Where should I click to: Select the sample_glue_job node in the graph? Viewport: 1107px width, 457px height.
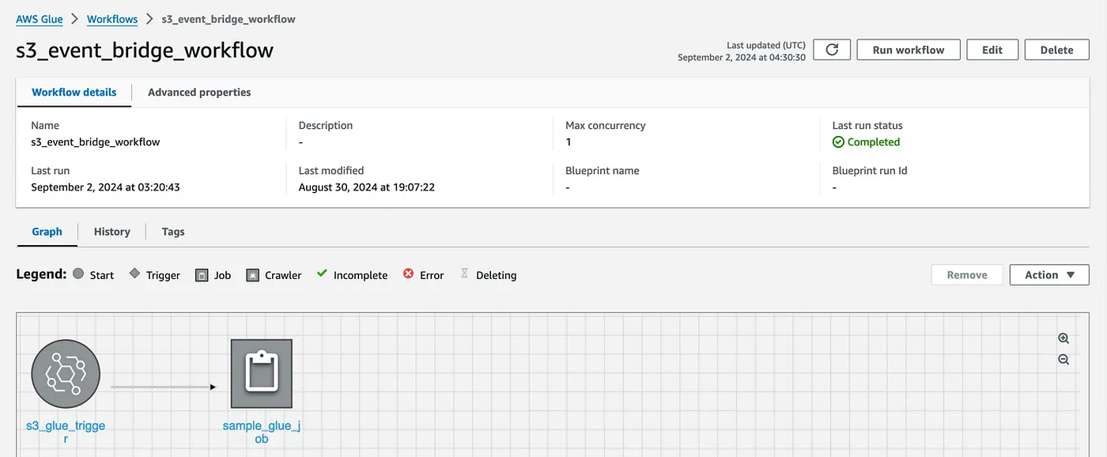(261, 373)
